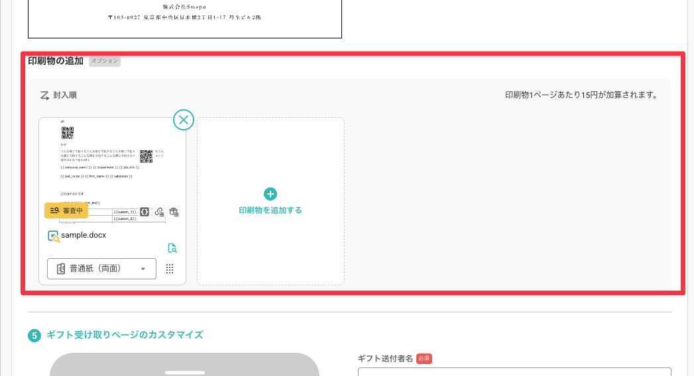Click the 印刷物の追加 heading
Screen dimensions: 694x376
[x=56, y=61]
